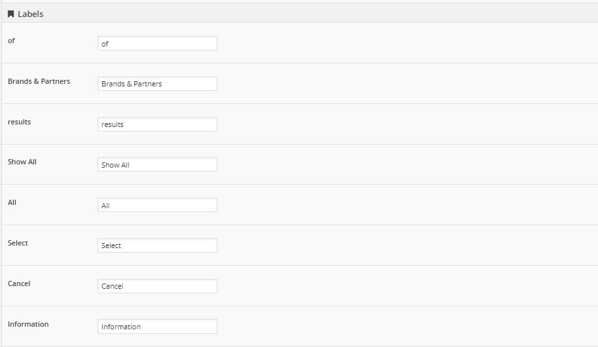Click the Cancel row label text

coord(19,283)
